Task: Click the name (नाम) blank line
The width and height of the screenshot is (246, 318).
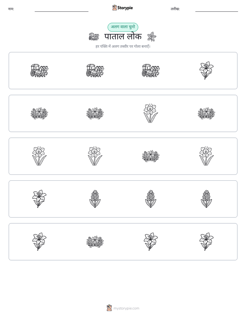Action: point(61,11)
